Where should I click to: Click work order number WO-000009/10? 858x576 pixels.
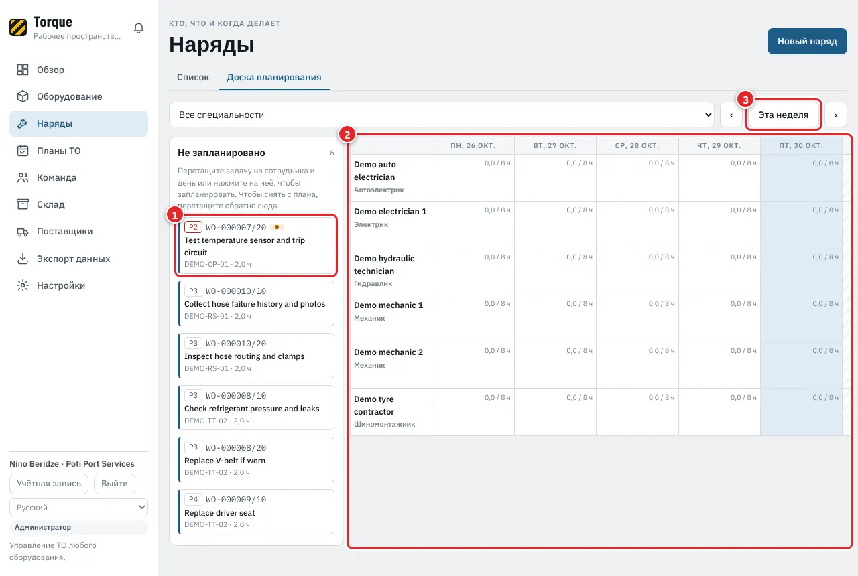[236, 500]
